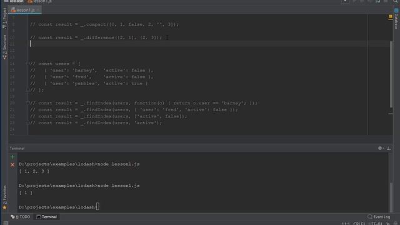Click the search everywhere magnifier icon
This screenshot has height=225, width=400.
tap(396, 1)
